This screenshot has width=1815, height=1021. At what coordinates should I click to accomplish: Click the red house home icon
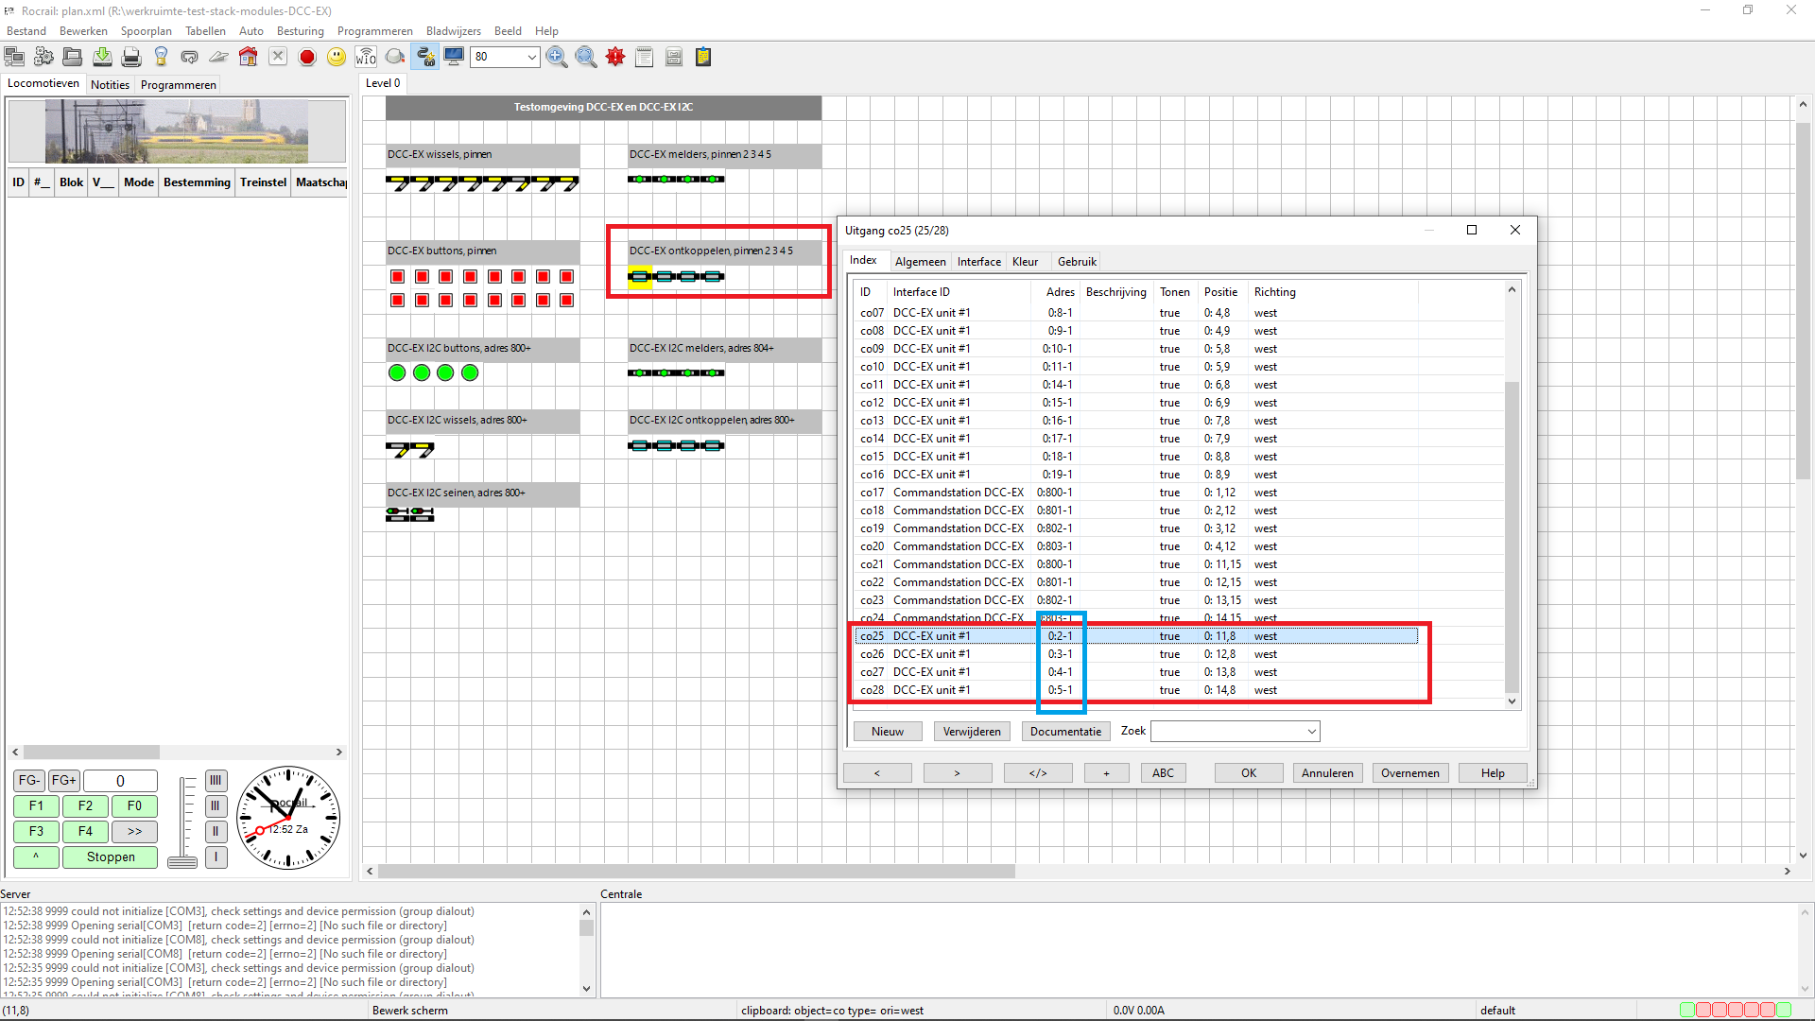point(248,57)
